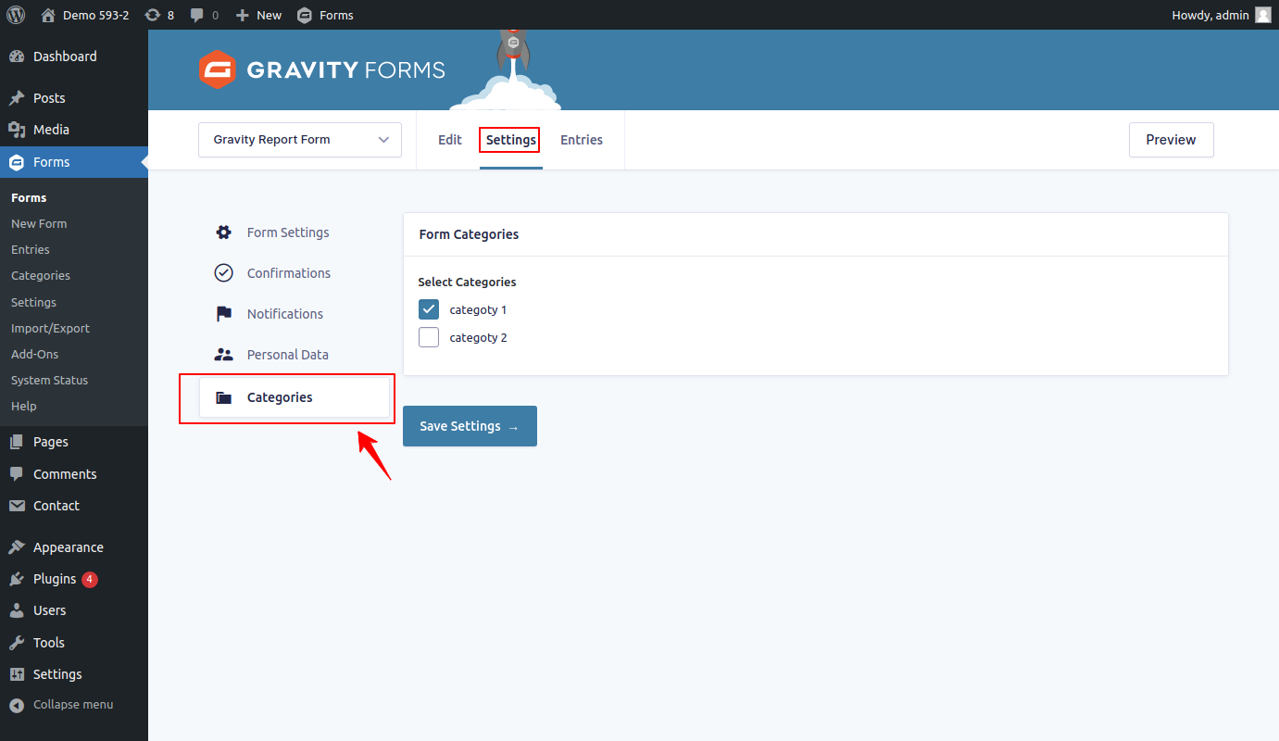Open Import/Export in Forms submenu
The image size is (1279, 741).
tap(50, 328)
